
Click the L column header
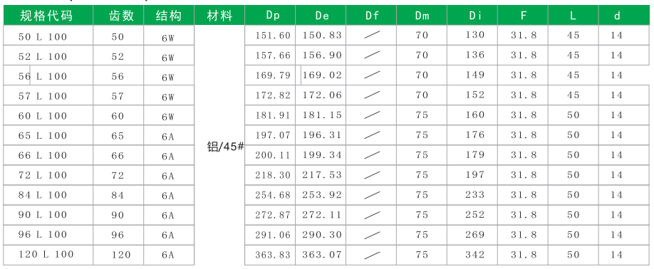pos(573,16)
